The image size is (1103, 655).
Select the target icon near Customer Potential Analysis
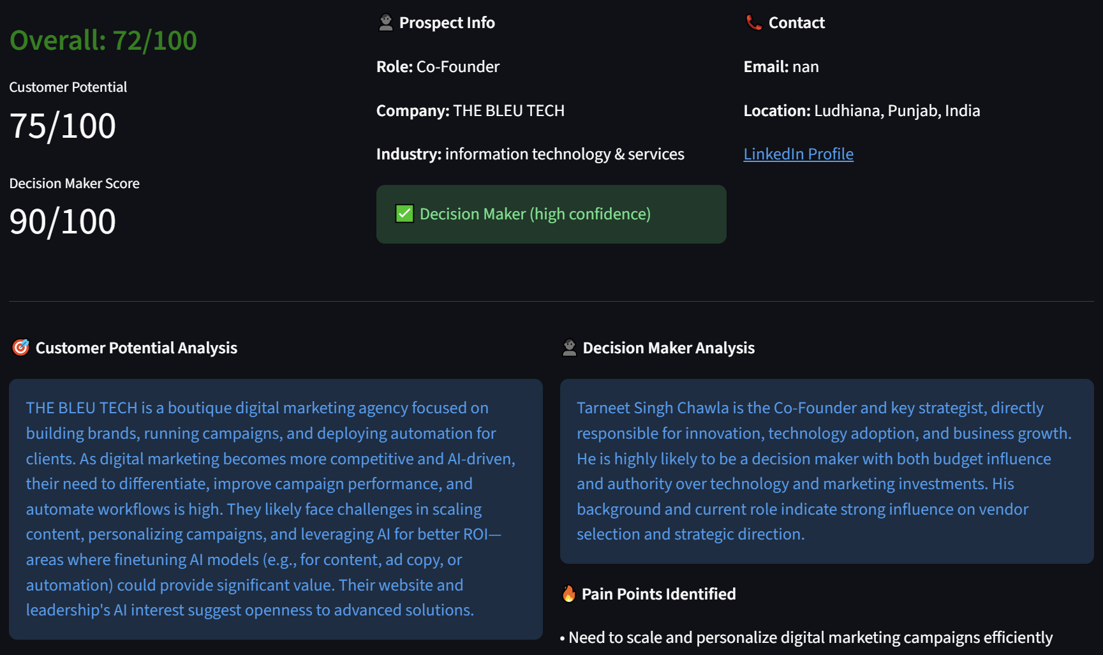click(x=21, y=347)
